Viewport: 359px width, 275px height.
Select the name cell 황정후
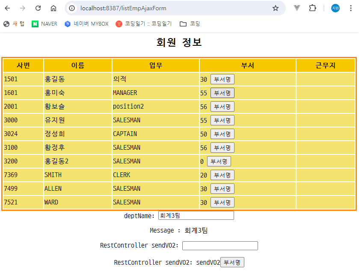pos(78,148)
